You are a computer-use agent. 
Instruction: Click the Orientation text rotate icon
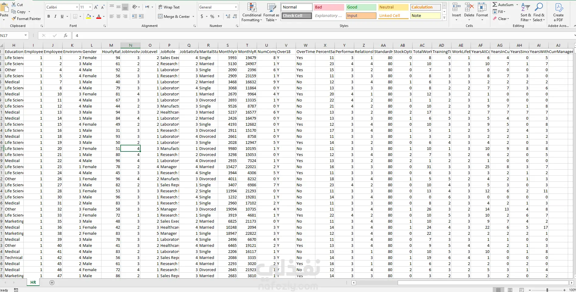(135, 7)
